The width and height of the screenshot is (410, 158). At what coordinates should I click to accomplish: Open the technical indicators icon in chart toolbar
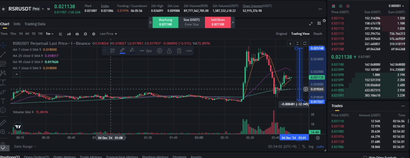click(61, 34)
